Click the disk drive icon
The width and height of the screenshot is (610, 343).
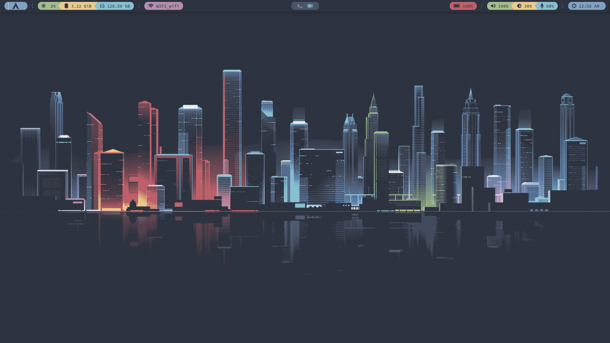click(102, 6)
